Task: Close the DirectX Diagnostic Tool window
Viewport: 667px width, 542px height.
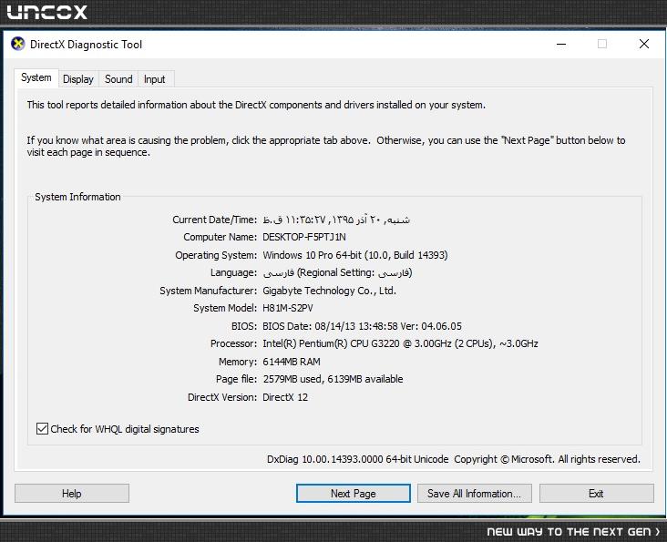Action: tap(644, 44)
